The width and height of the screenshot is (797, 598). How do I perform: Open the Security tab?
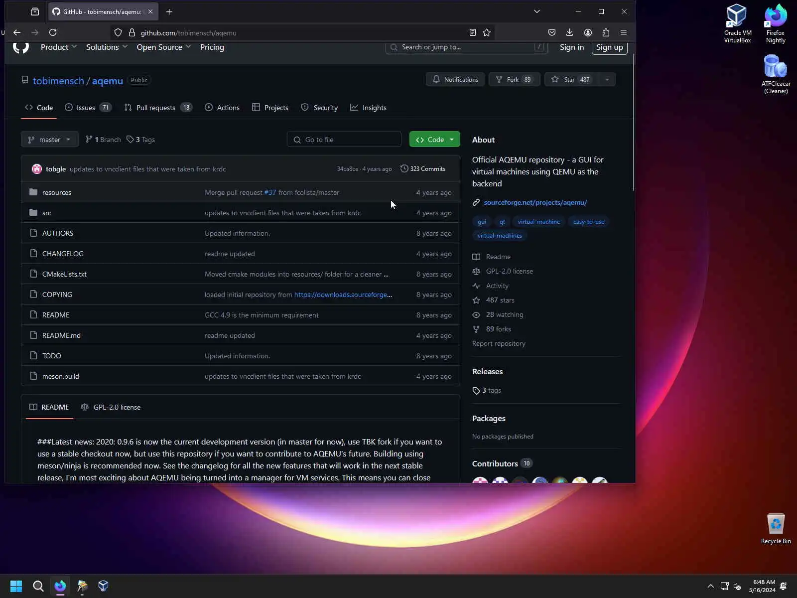click(319, 108)
